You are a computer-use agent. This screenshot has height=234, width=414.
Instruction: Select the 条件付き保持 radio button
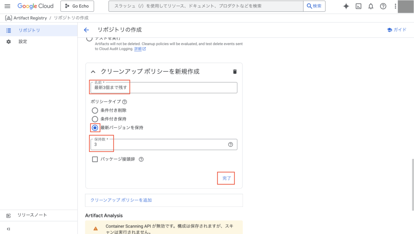pos(95,119)
